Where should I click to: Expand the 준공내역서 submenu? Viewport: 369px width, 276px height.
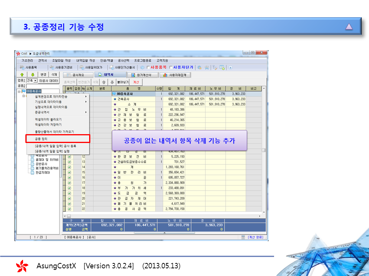[58, 112]
